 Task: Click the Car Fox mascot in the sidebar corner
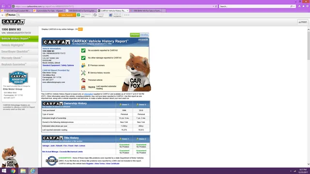click(x=10, y=157)
